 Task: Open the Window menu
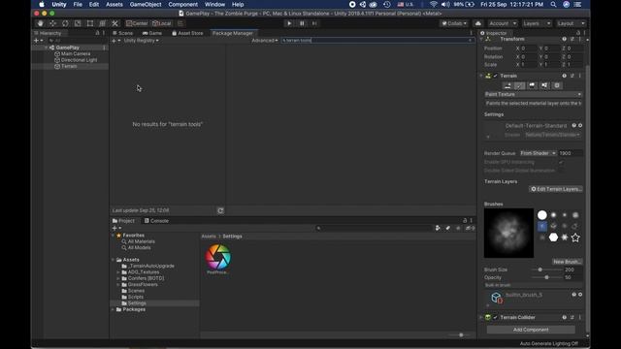click(214, 4)
